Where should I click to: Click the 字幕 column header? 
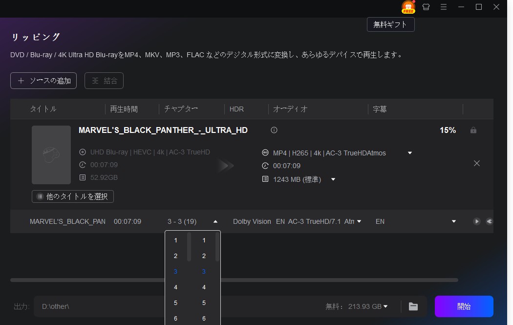(380, 109)
